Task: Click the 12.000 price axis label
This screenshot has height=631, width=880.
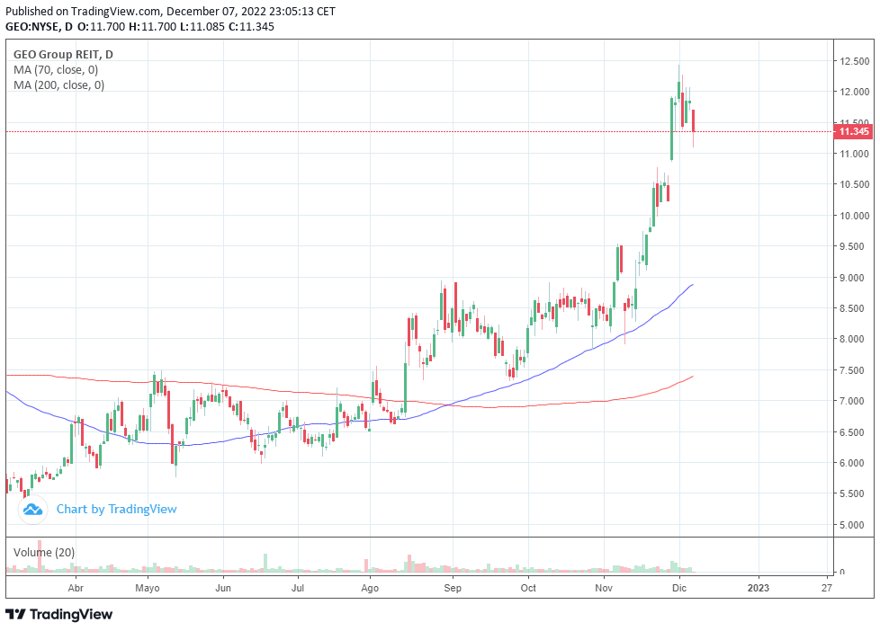Action: [x=854, y=92]
